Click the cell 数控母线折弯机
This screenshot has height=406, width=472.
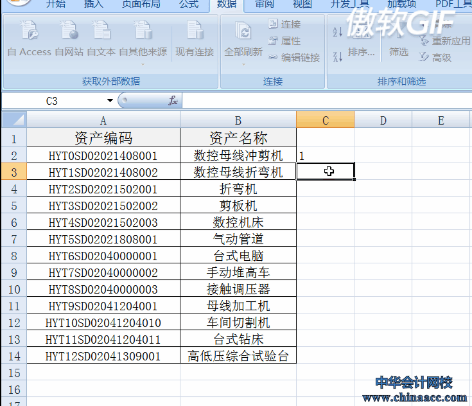tap(238, 172)
